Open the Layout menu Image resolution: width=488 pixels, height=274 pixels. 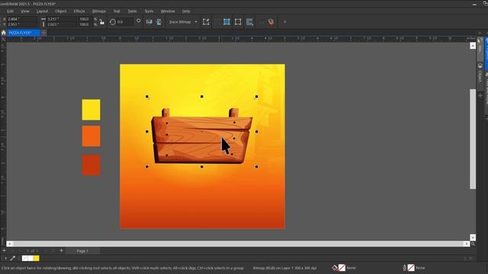42,11
